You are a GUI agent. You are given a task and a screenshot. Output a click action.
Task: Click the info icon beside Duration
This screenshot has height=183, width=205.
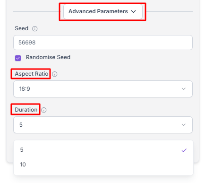tap(44, 110)
